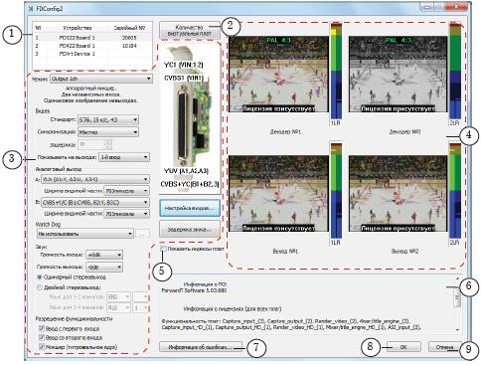
Task: Open the mode dropdown showing Output 1ch
Action: pyautogui.click(x=101, y=79)
